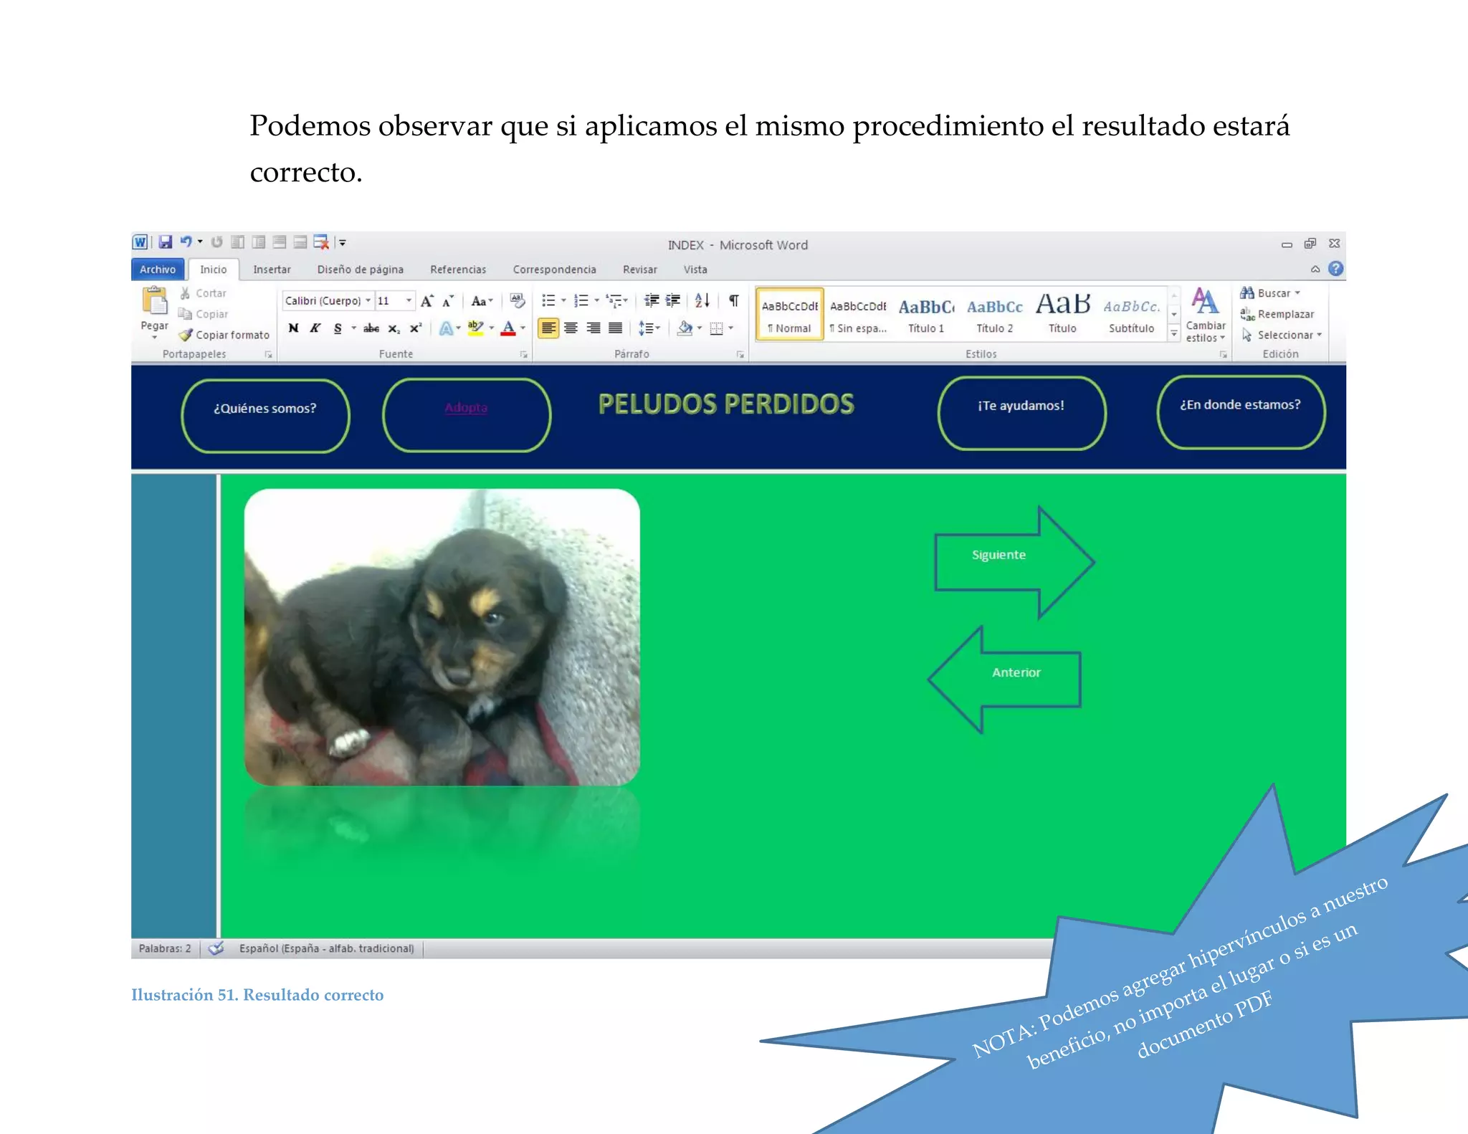Image resolution: width=1468 pixels, height=1134 pixels.
Task: Toggle italic K formatting
Action: coord(315,328)
